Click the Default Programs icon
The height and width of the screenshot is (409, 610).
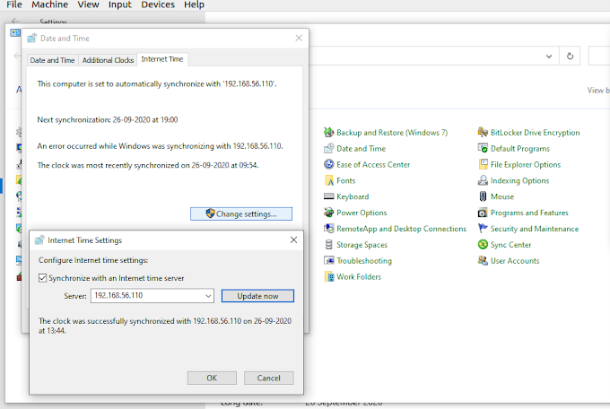tap(483, 148)
